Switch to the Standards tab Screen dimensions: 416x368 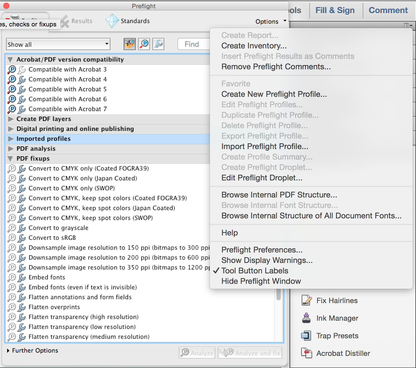click(x=128, y=21)
